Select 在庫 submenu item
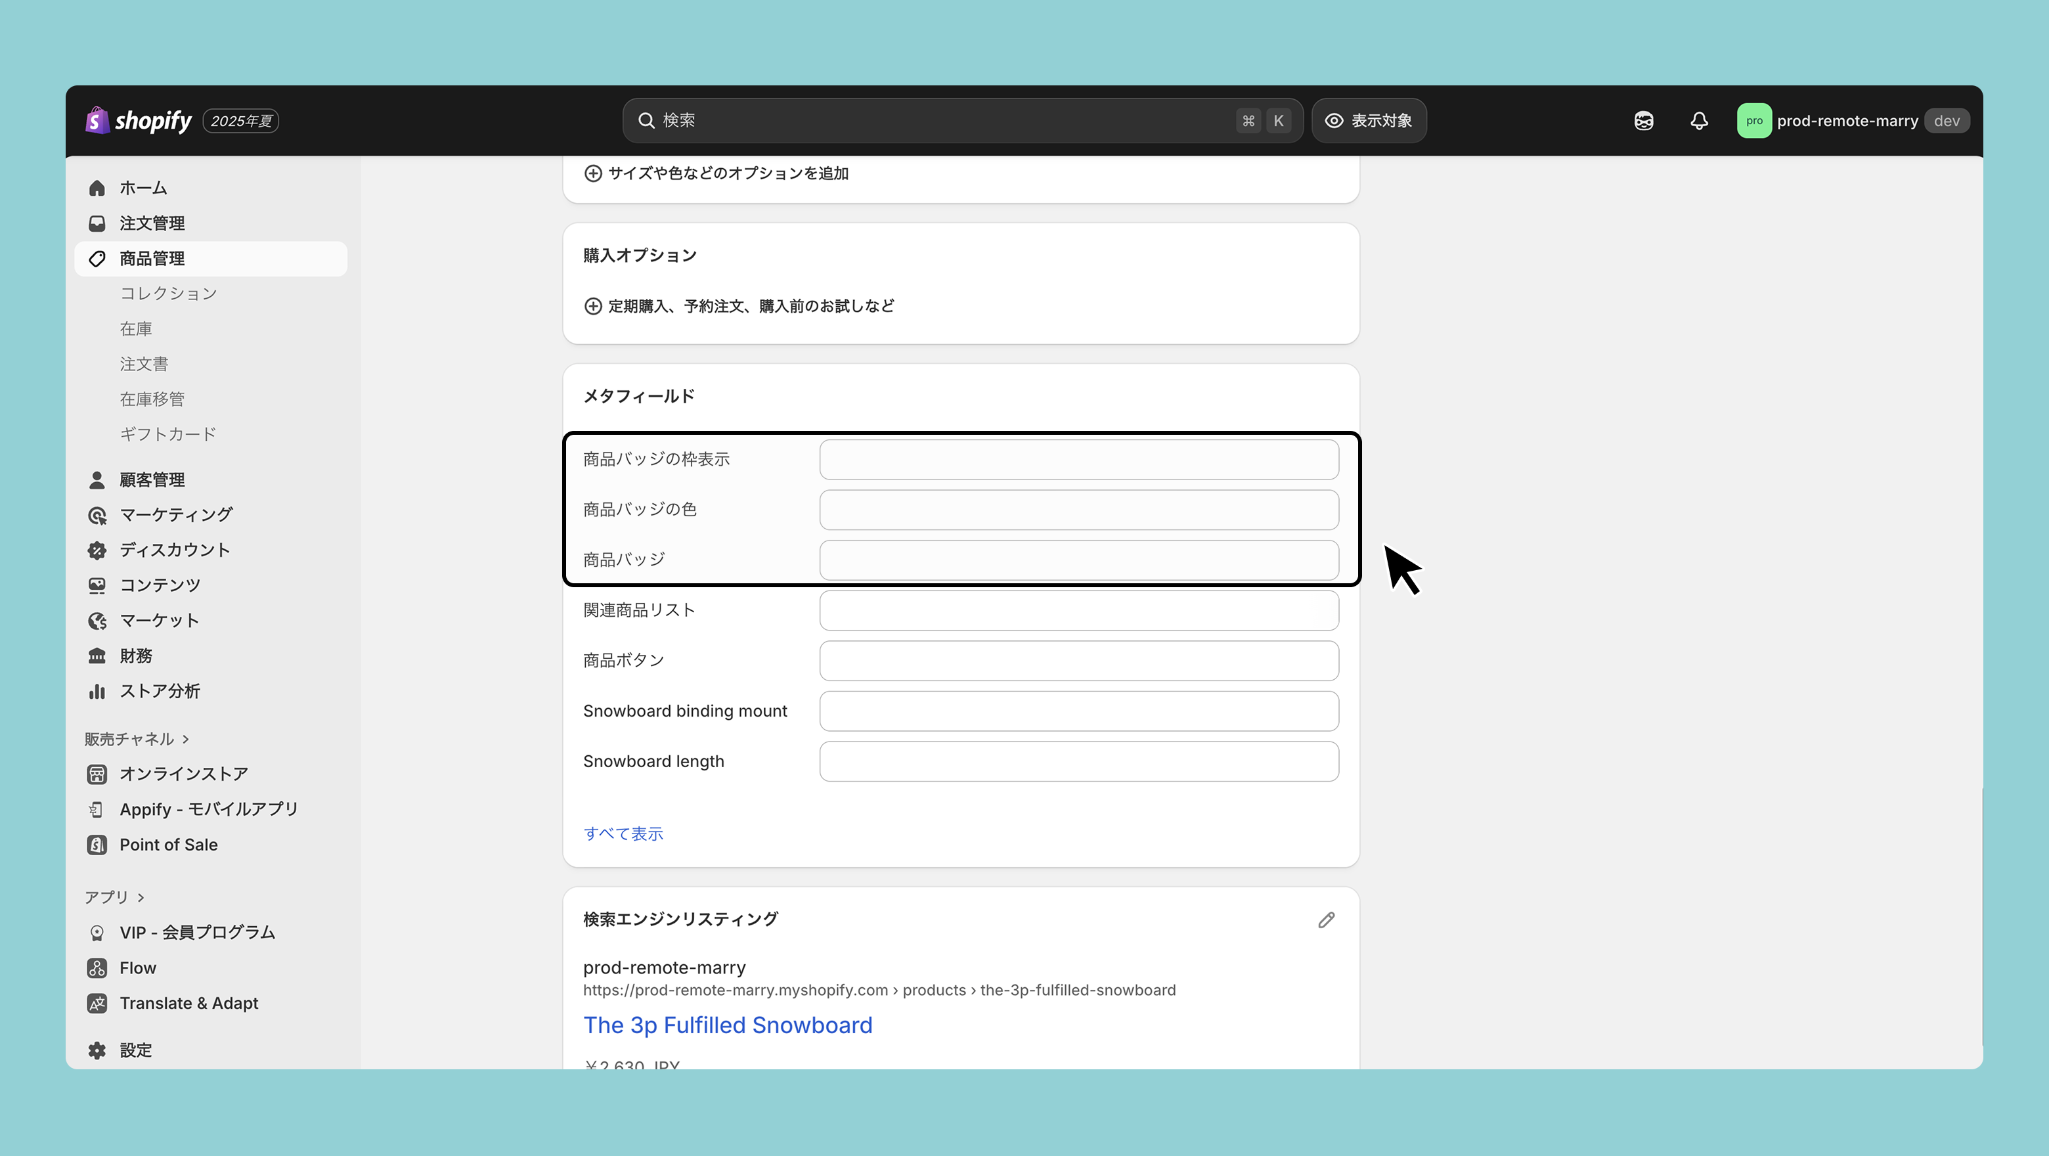The height and width of the screenshot is (1156, 2049). (136, 328)
